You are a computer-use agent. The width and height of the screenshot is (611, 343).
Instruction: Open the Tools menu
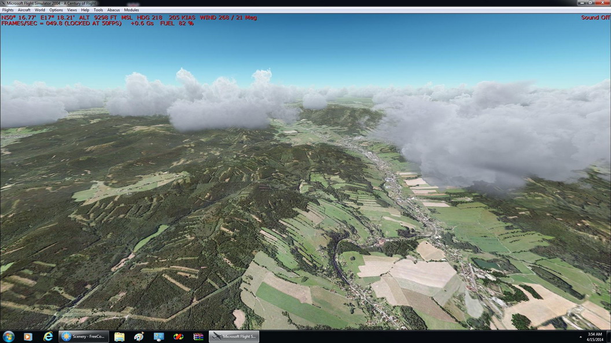(x=98, y=10)
